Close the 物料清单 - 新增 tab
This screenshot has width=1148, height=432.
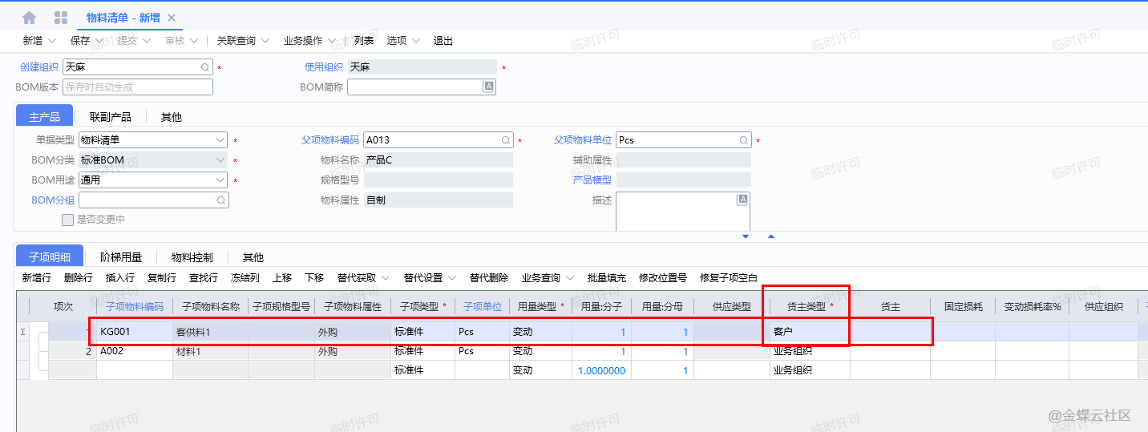click(172, 18)
